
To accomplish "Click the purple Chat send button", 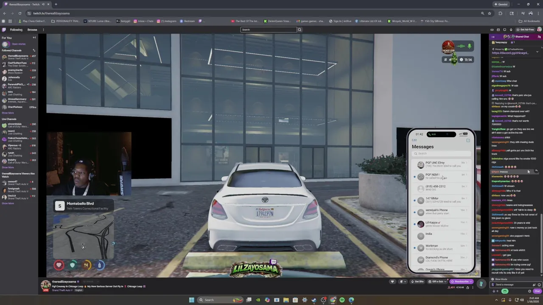I will (537, 291).
